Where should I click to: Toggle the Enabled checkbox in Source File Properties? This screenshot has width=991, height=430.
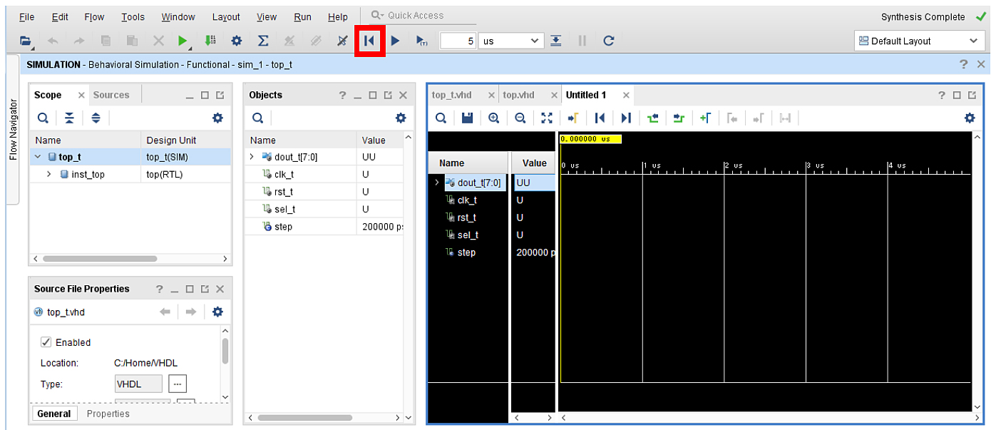(x=46, y=342)
